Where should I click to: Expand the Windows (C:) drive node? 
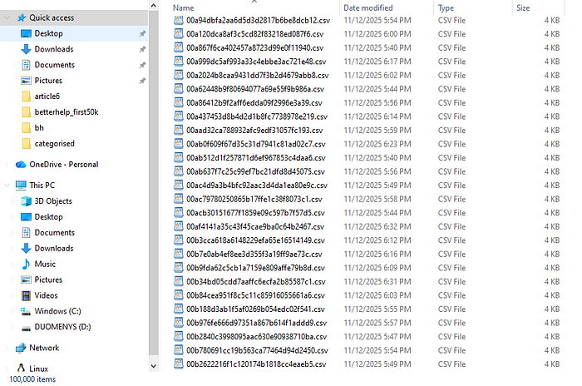click(x=12, y=311)
